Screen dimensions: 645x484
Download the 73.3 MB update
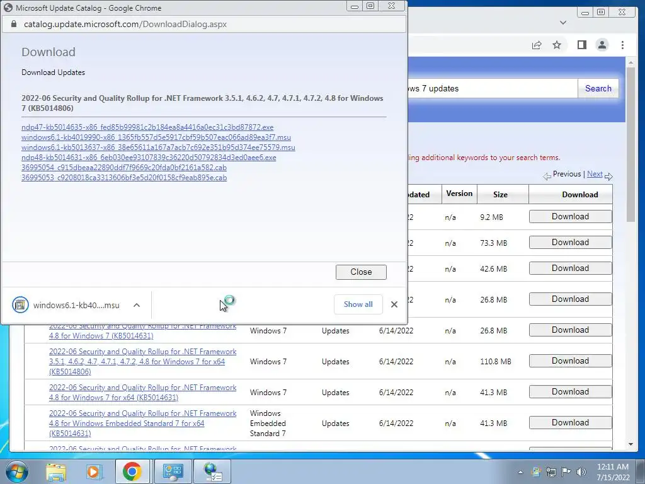(570, 243)
